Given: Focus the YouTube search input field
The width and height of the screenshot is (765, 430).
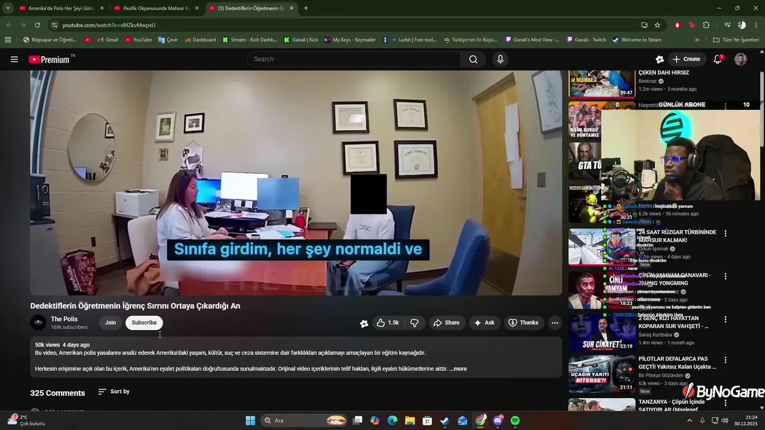Looking at the screenshot, I should [354, 59].
